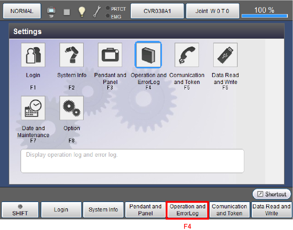The width and height of the screenshot is (293, 230).
Task: Click the NORMAL mode button
Action: pos(22,11)
